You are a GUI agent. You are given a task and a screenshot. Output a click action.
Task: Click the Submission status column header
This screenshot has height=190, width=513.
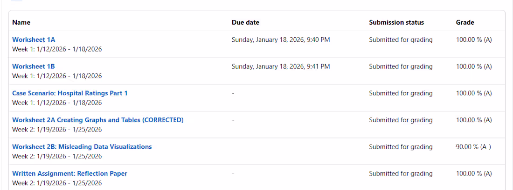(396, 22)
